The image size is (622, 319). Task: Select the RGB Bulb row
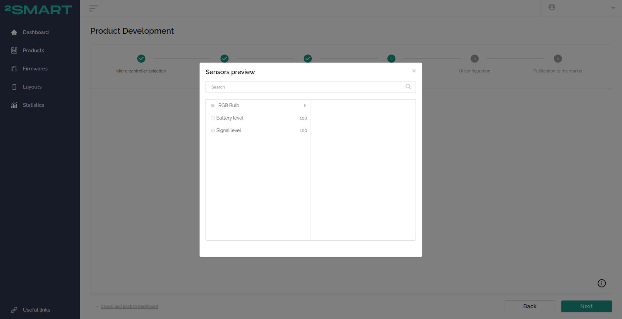coord(258,105)
